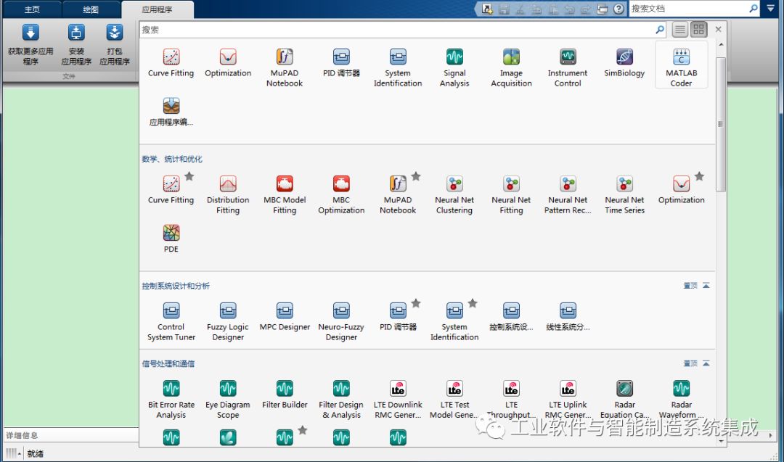Open the Instrument Control app
This screenshot has width=784, height=462.
568,68
